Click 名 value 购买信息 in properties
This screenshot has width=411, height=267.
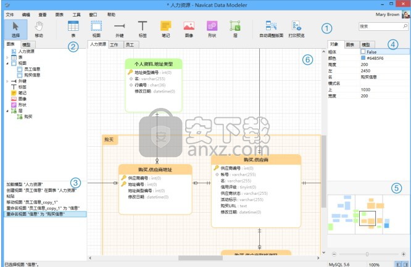tap(369, 77)
